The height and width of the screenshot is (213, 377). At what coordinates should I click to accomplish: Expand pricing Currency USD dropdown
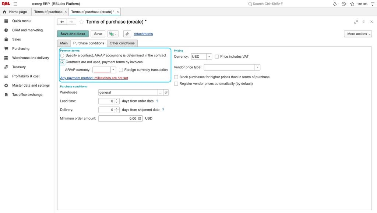tap(209, 57)
